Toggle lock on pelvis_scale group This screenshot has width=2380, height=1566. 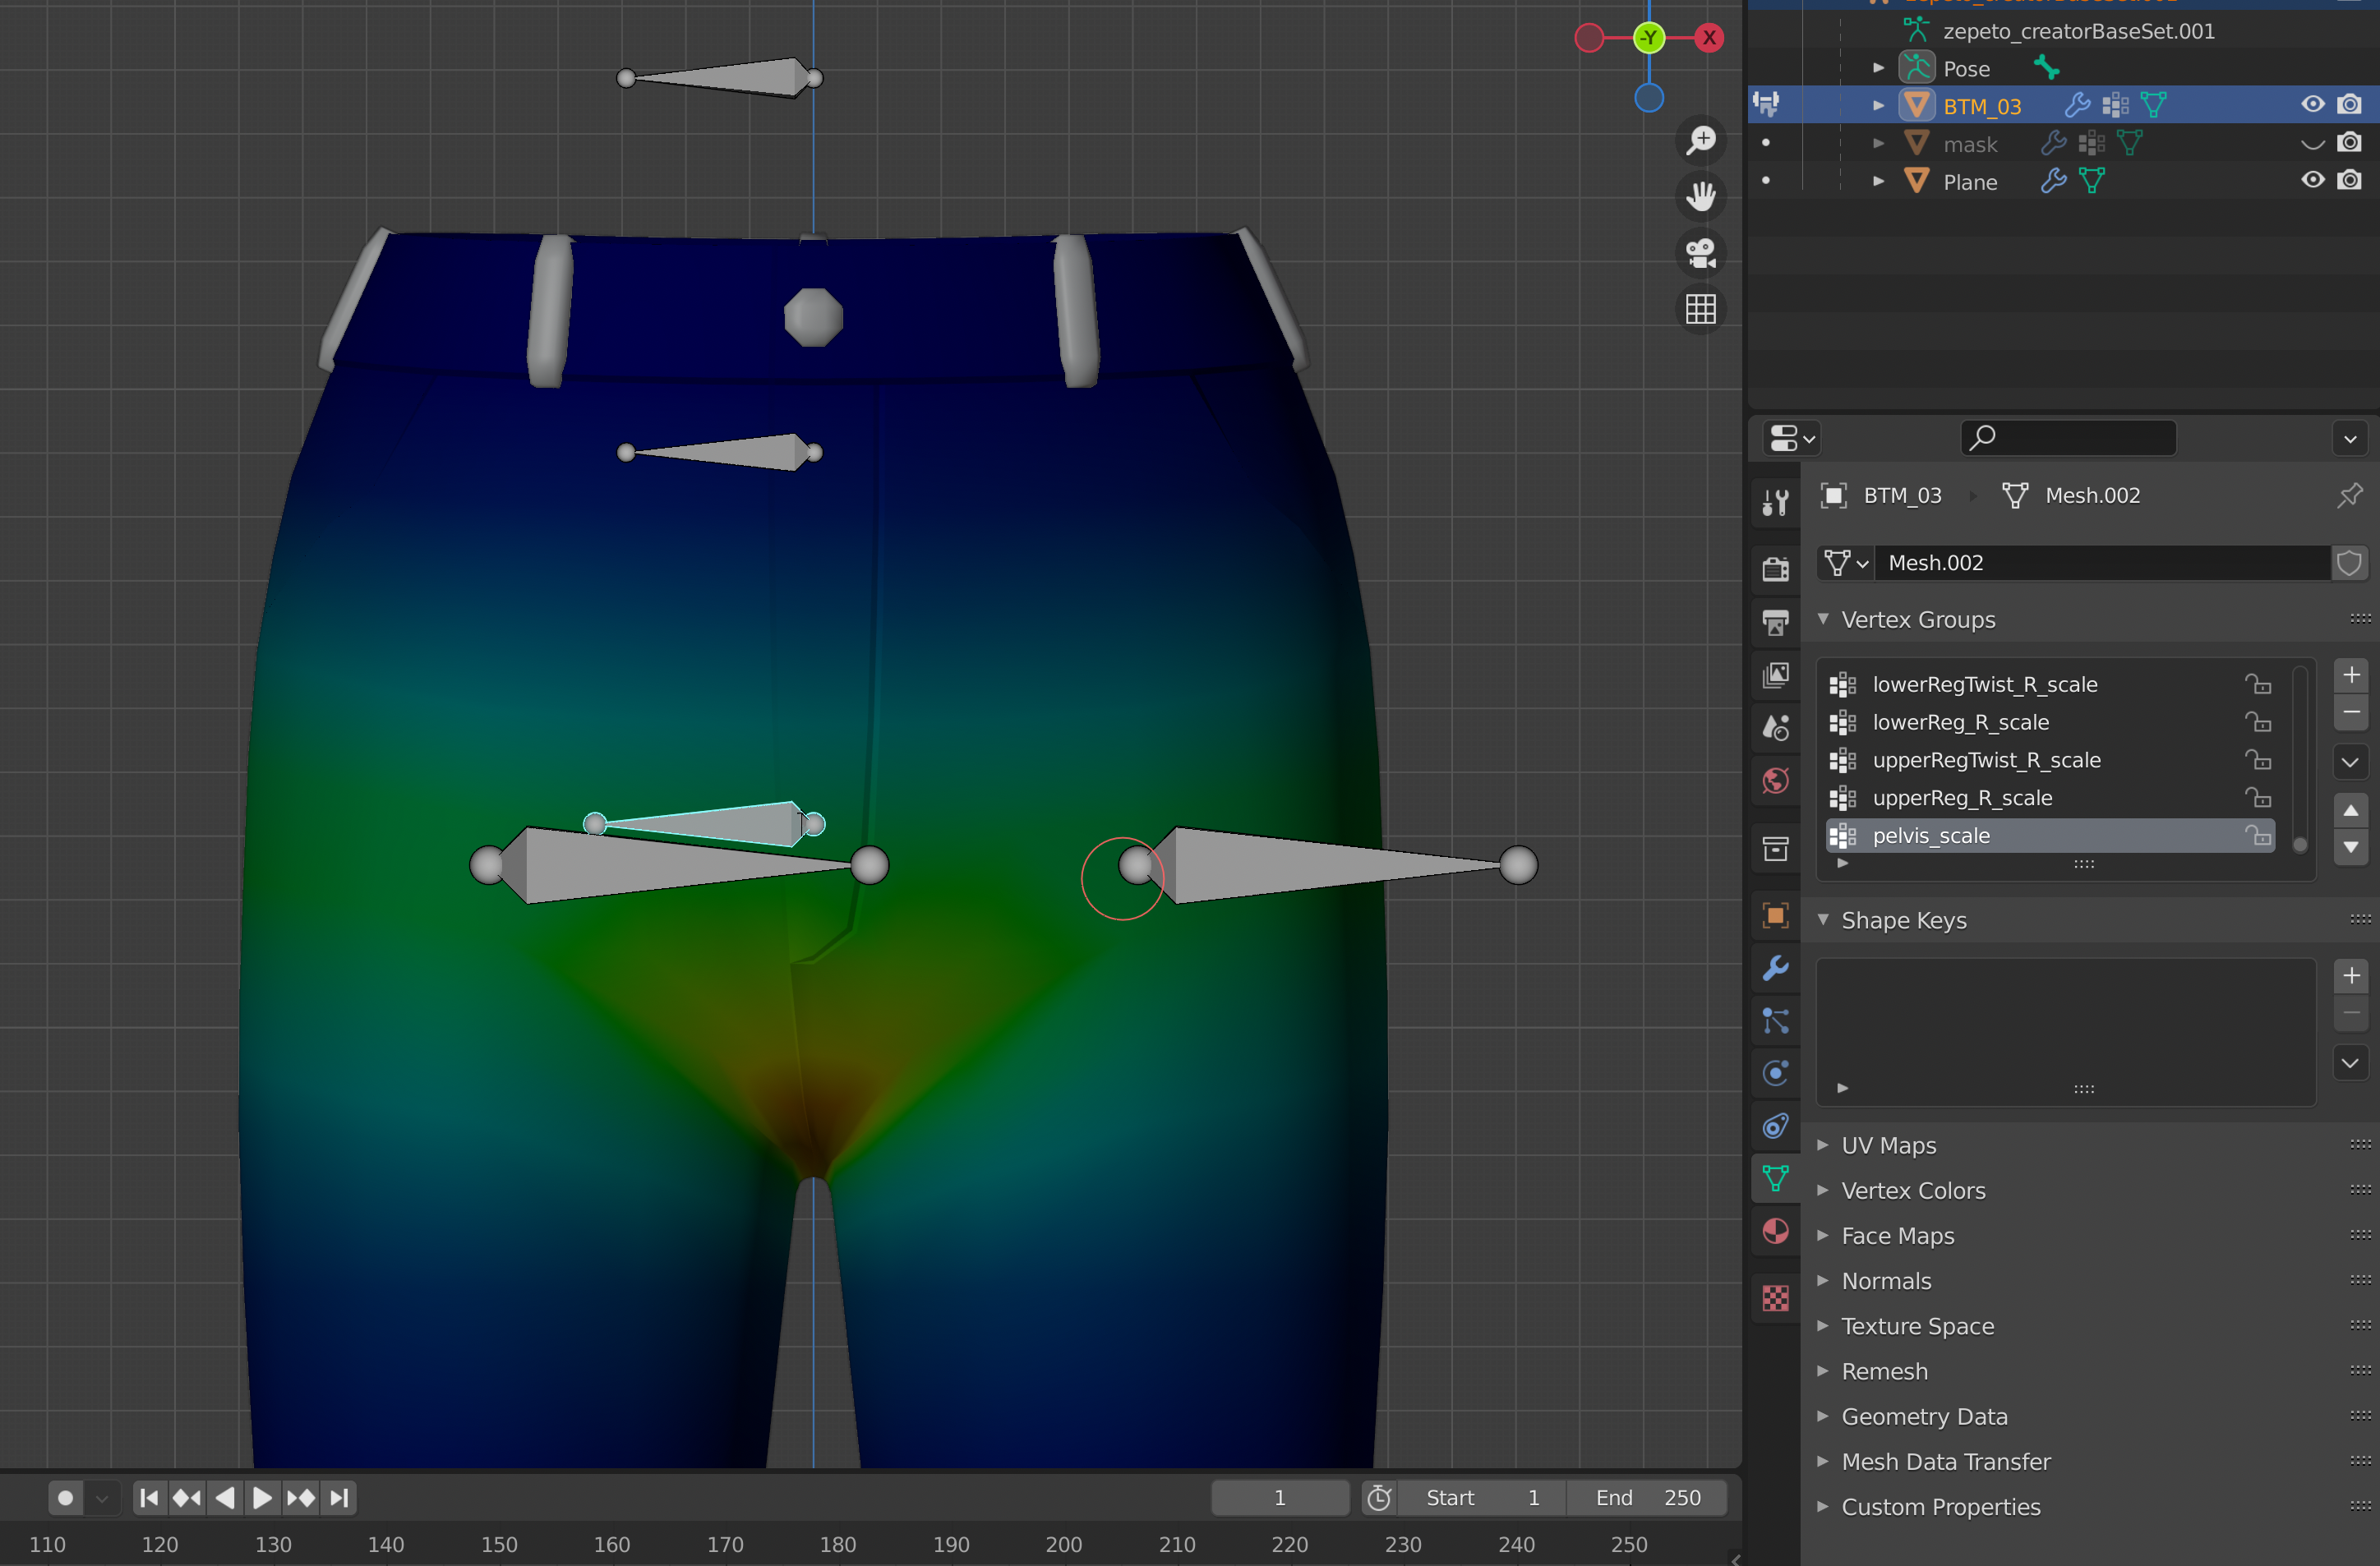pos(2257,836)
